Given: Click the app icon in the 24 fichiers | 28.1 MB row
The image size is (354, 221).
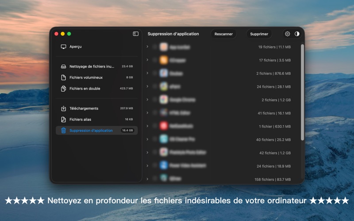Looking at the screenshot, I should (x=164, y=87).
